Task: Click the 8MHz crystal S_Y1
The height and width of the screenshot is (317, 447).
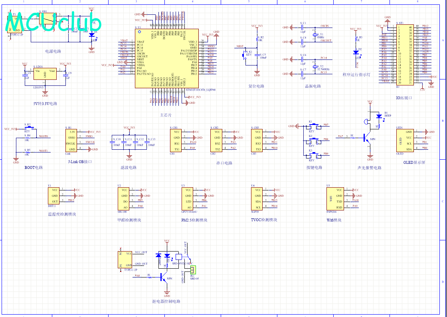Action: click(315, 34)
